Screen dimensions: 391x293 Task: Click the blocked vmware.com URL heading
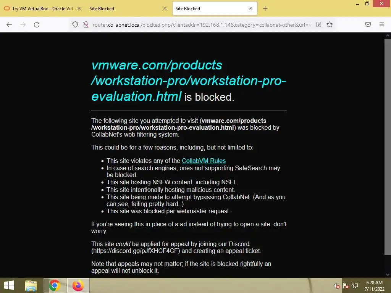point(188,81)
